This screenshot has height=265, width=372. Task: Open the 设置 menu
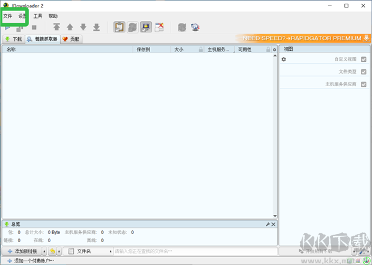pyautogui.click(x=22, y=16)
